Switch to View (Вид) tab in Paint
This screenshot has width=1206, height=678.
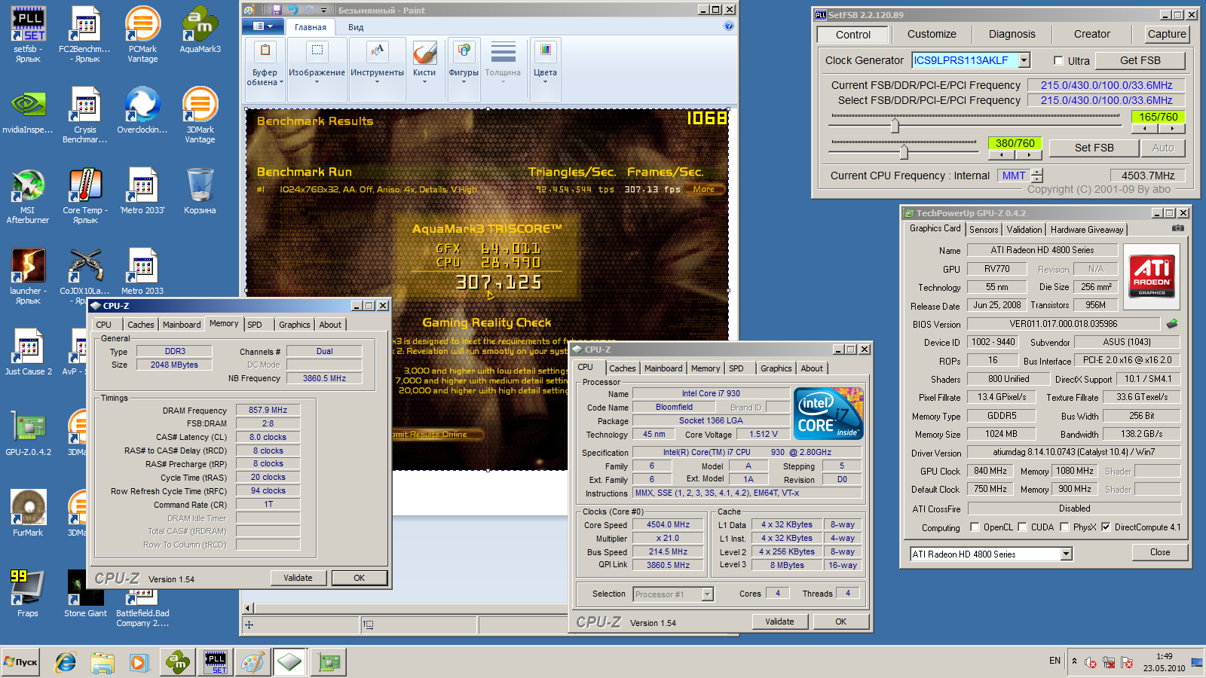356,27
